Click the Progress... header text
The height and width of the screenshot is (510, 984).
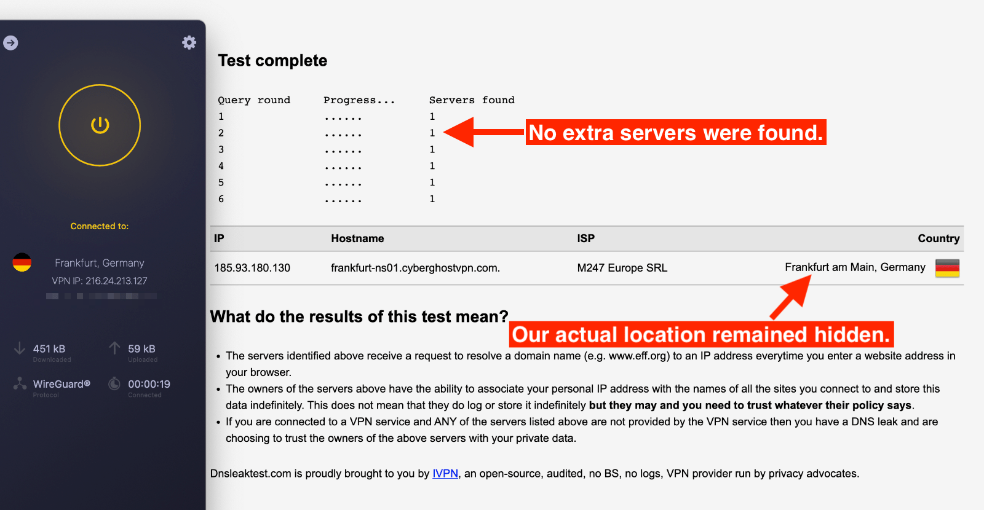coord(359,100)
